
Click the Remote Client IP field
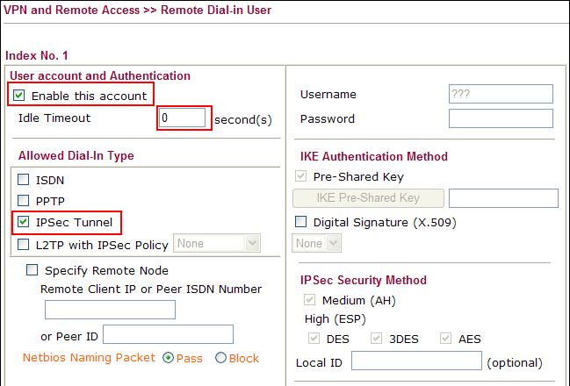[x=110, y=310]
